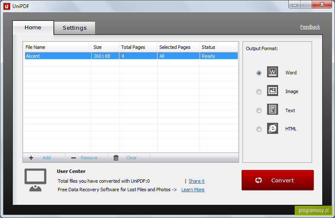Click the Selected Pages column header

tap(178, 47)
